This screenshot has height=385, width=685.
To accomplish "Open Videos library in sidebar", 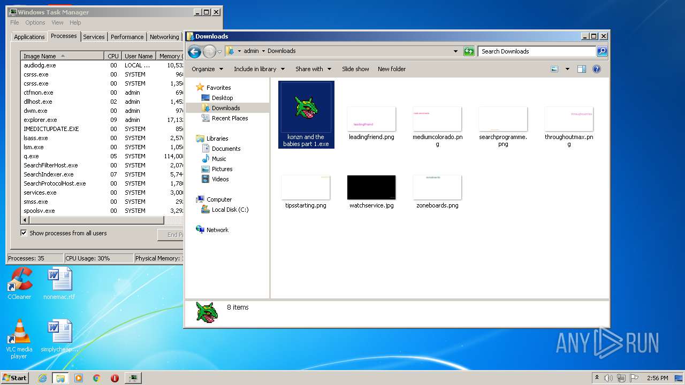I will pyautogui.click(x=220, y=179).
